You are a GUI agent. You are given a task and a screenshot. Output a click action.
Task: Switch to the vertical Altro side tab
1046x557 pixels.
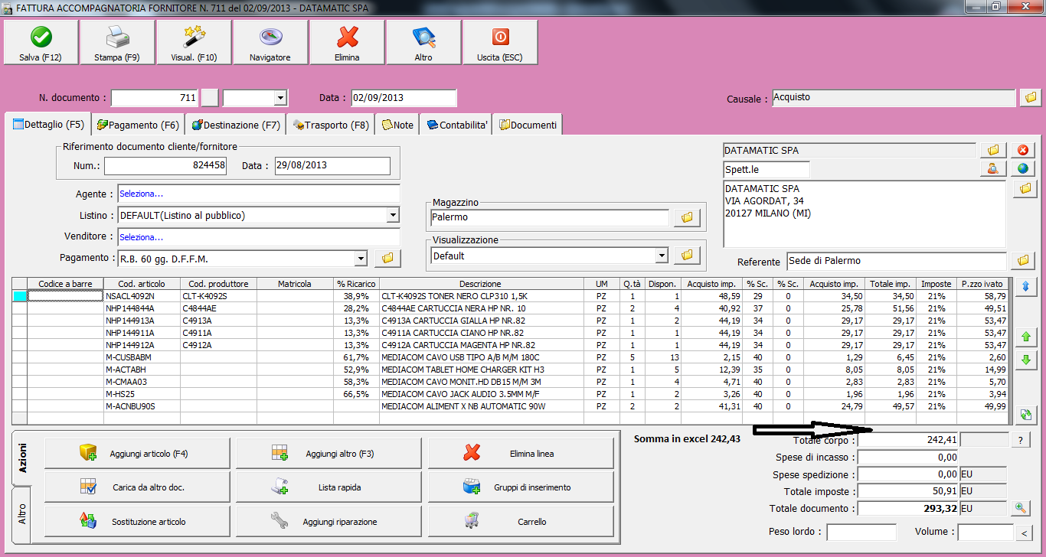pos(21,514)
